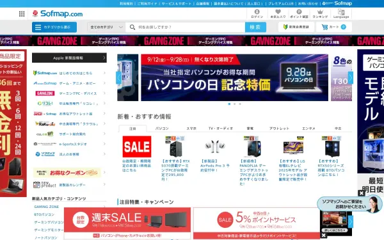The height and width of the screenshot is (240, 384).
Task: Open the 5% ポイントサービス banner
Action: point(257,223)
